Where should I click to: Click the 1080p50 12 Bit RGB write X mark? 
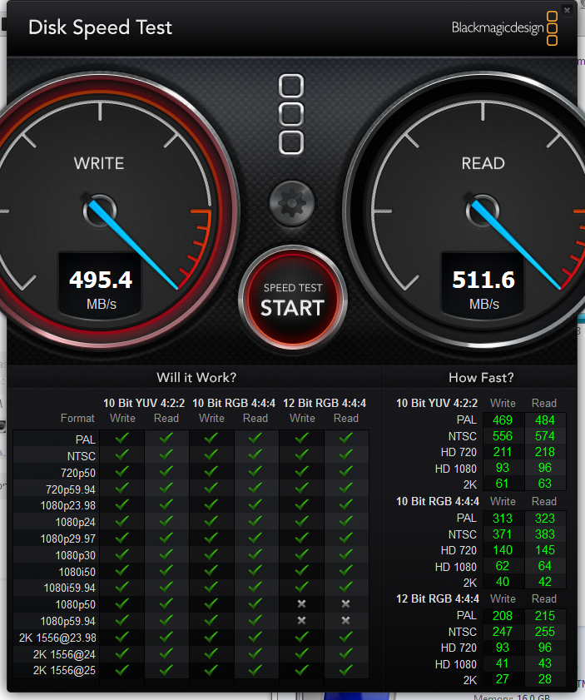302,603
